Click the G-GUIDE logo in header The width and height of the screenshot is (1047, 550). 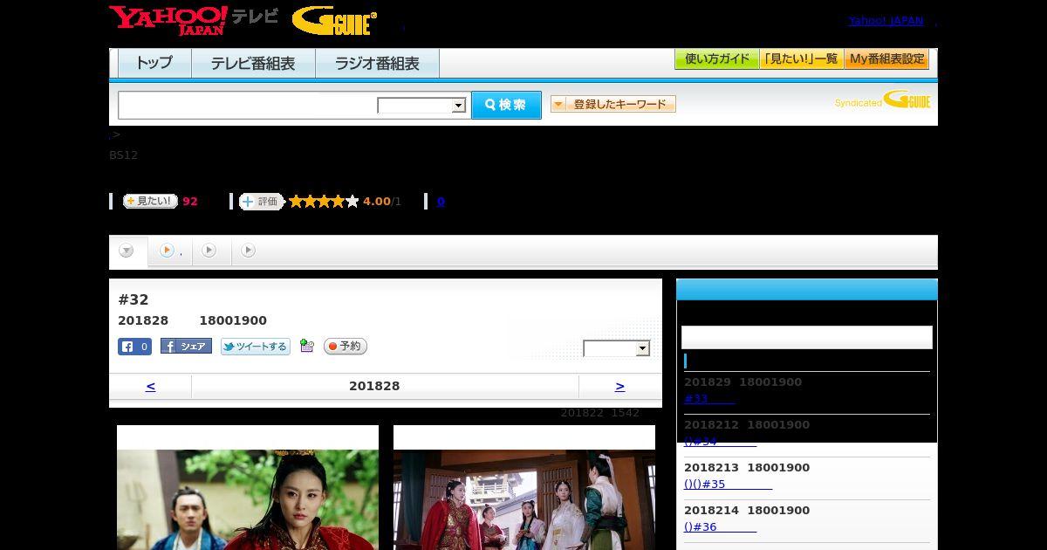tap(334, 21)
